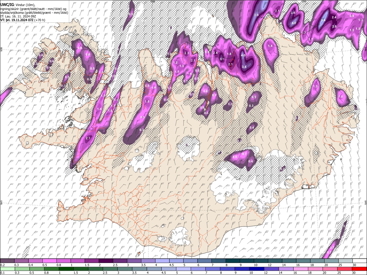Click the darkest purple swatch in the snow scale

point(106,261)
